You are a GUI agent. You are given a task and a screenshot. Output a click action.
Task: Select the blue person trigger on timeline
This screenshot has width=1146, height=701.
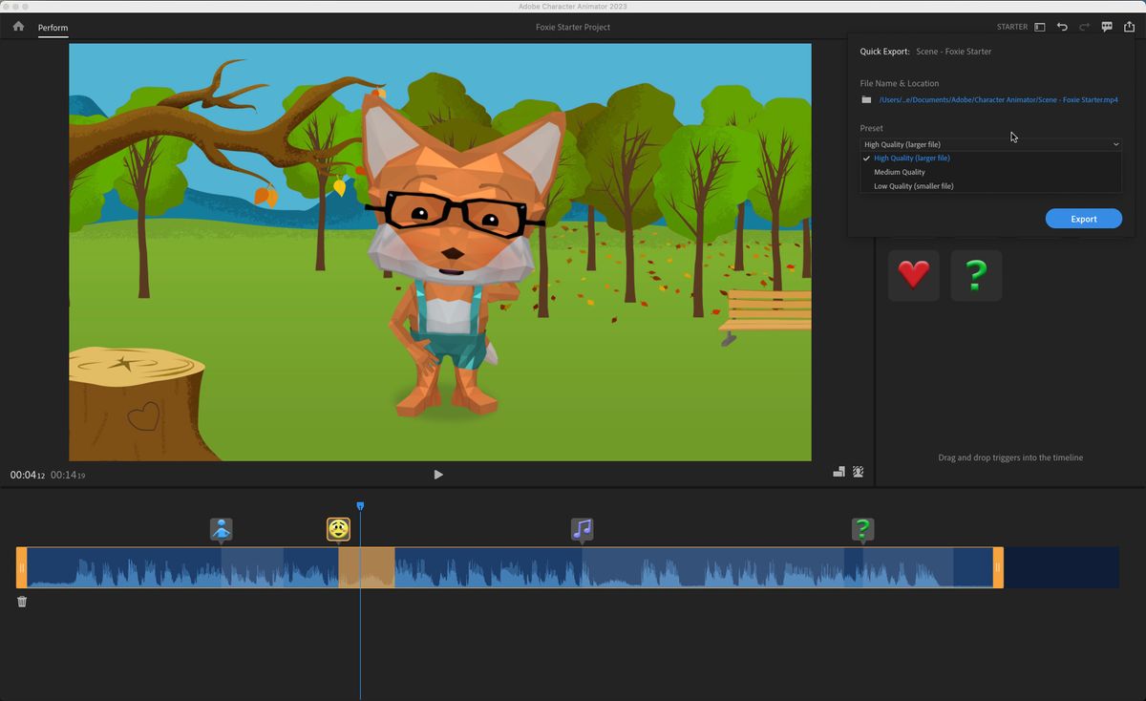(222, 529)
